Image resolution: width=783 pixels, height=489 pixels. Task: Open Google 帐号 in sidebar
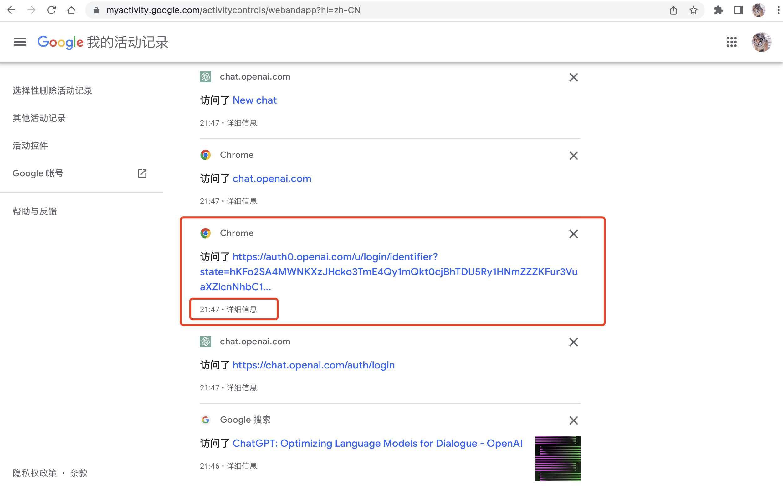tap(38, 173)
